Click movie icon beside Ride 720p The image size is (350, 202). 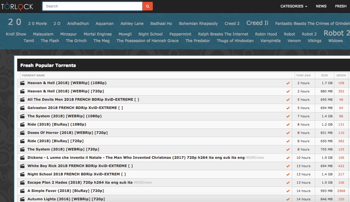coord(22,141)
